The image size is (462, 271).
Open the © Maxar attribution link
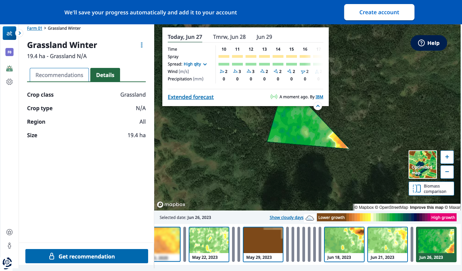[x=452, y=207]
